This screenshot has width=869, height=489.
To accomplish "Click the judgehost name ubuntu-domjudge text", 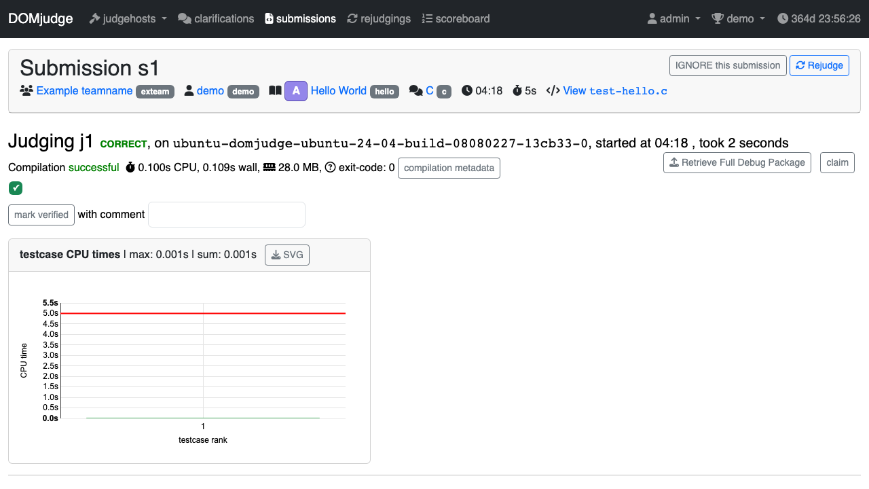I will [x=380, y=143].
